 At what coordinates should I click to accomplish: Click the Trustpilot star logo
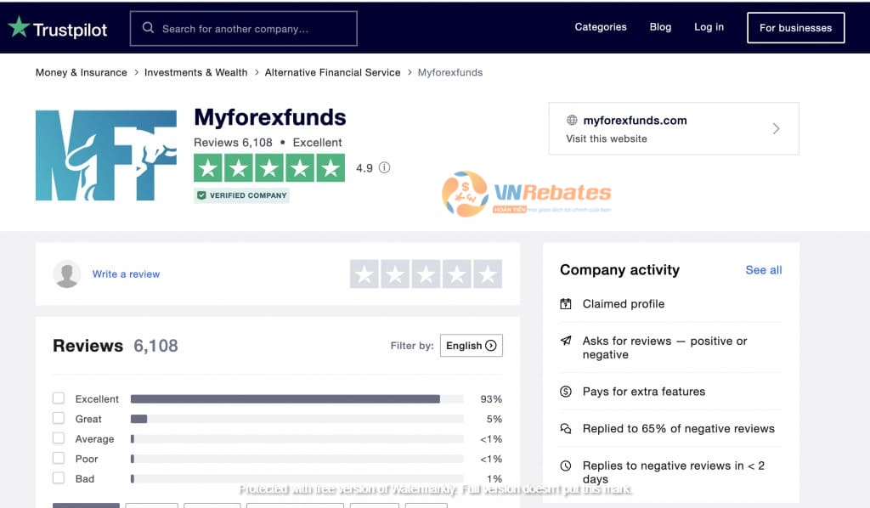coord(19,26)
